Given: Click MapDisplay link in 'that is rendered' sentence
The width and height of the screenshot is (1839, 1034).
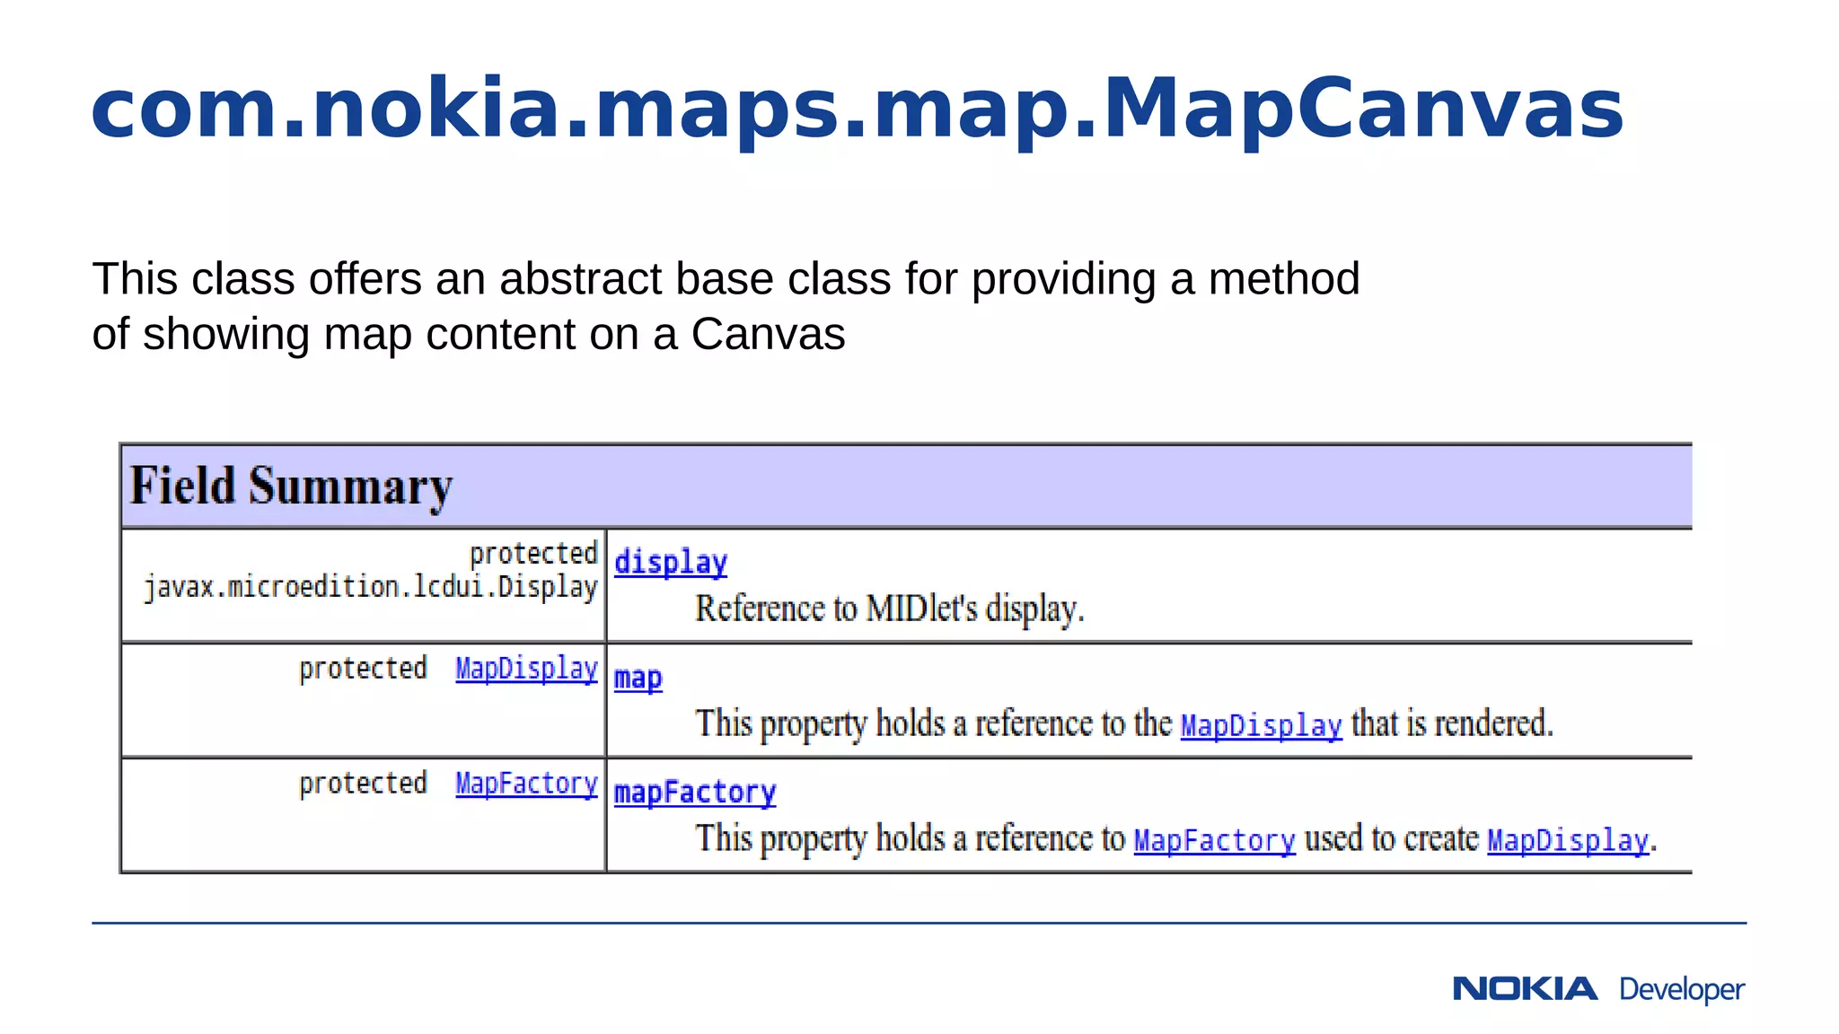Looking at the screenshot, I should [1261, 725].
